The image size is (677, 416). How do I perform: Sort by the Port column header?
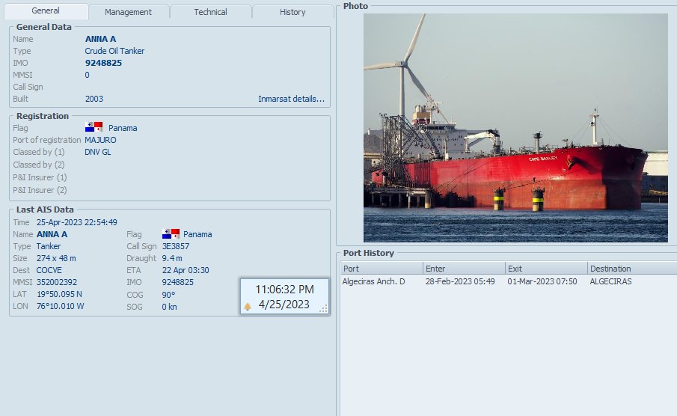[x=382, y=269]
